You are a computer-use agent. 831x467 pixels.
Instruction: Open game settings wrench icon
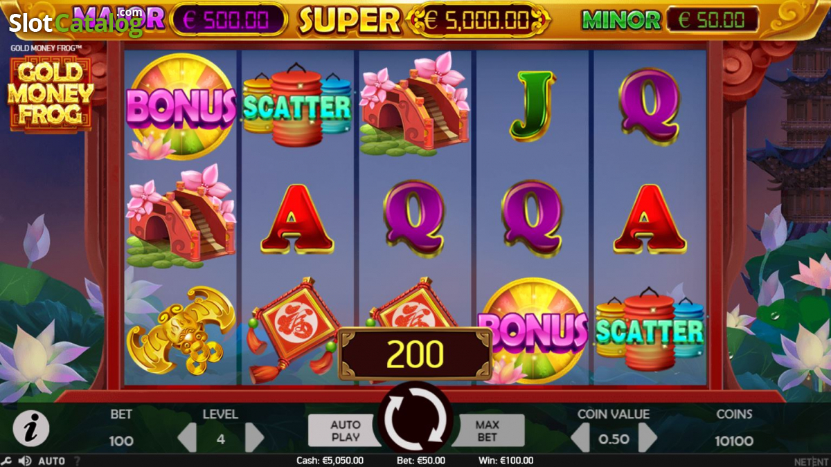coord(6,461)
